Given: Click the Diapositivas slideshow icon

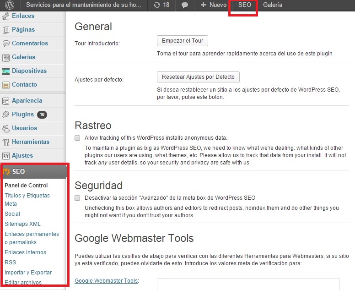Looking at the screenshot, I should click(x=6, y=71).
